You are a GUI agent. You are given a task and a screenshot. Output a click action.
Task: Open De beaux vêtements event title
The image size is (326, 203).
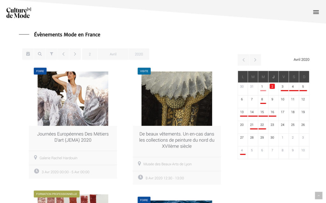177,140
